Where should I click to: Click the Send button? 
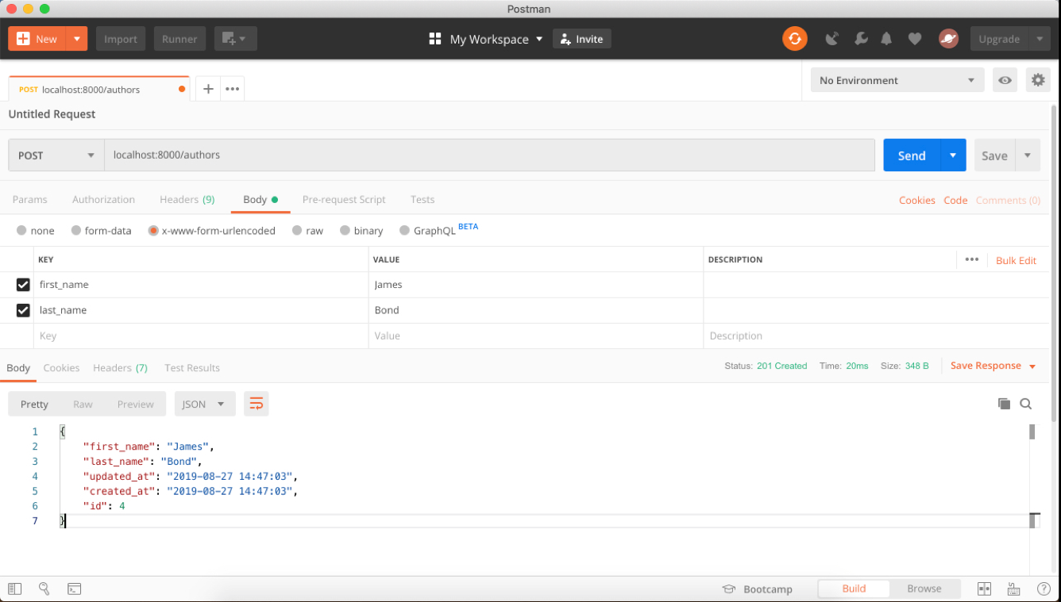(x=911, y=155)
